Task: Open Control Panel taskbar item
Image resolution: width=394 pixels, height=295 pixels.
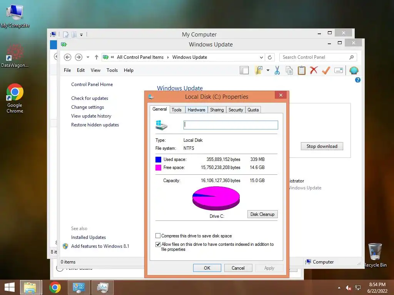Action: click(x=78, y=287)
